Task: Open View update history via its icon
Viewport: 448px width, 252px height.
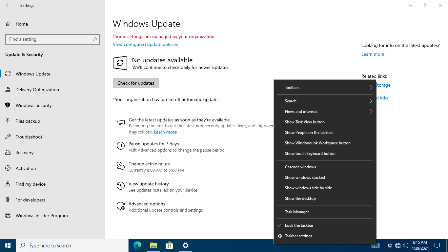Action: 121,186
